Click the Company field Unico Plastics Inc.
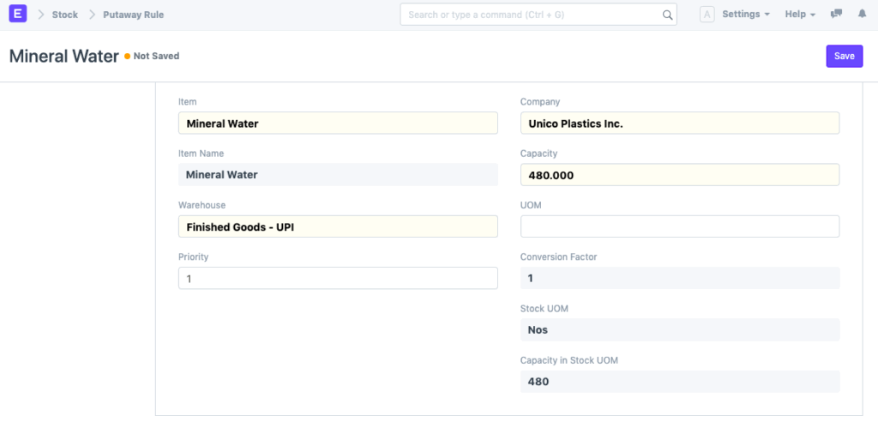This screenshot has width=878, height=434. [x=679, y=124]
